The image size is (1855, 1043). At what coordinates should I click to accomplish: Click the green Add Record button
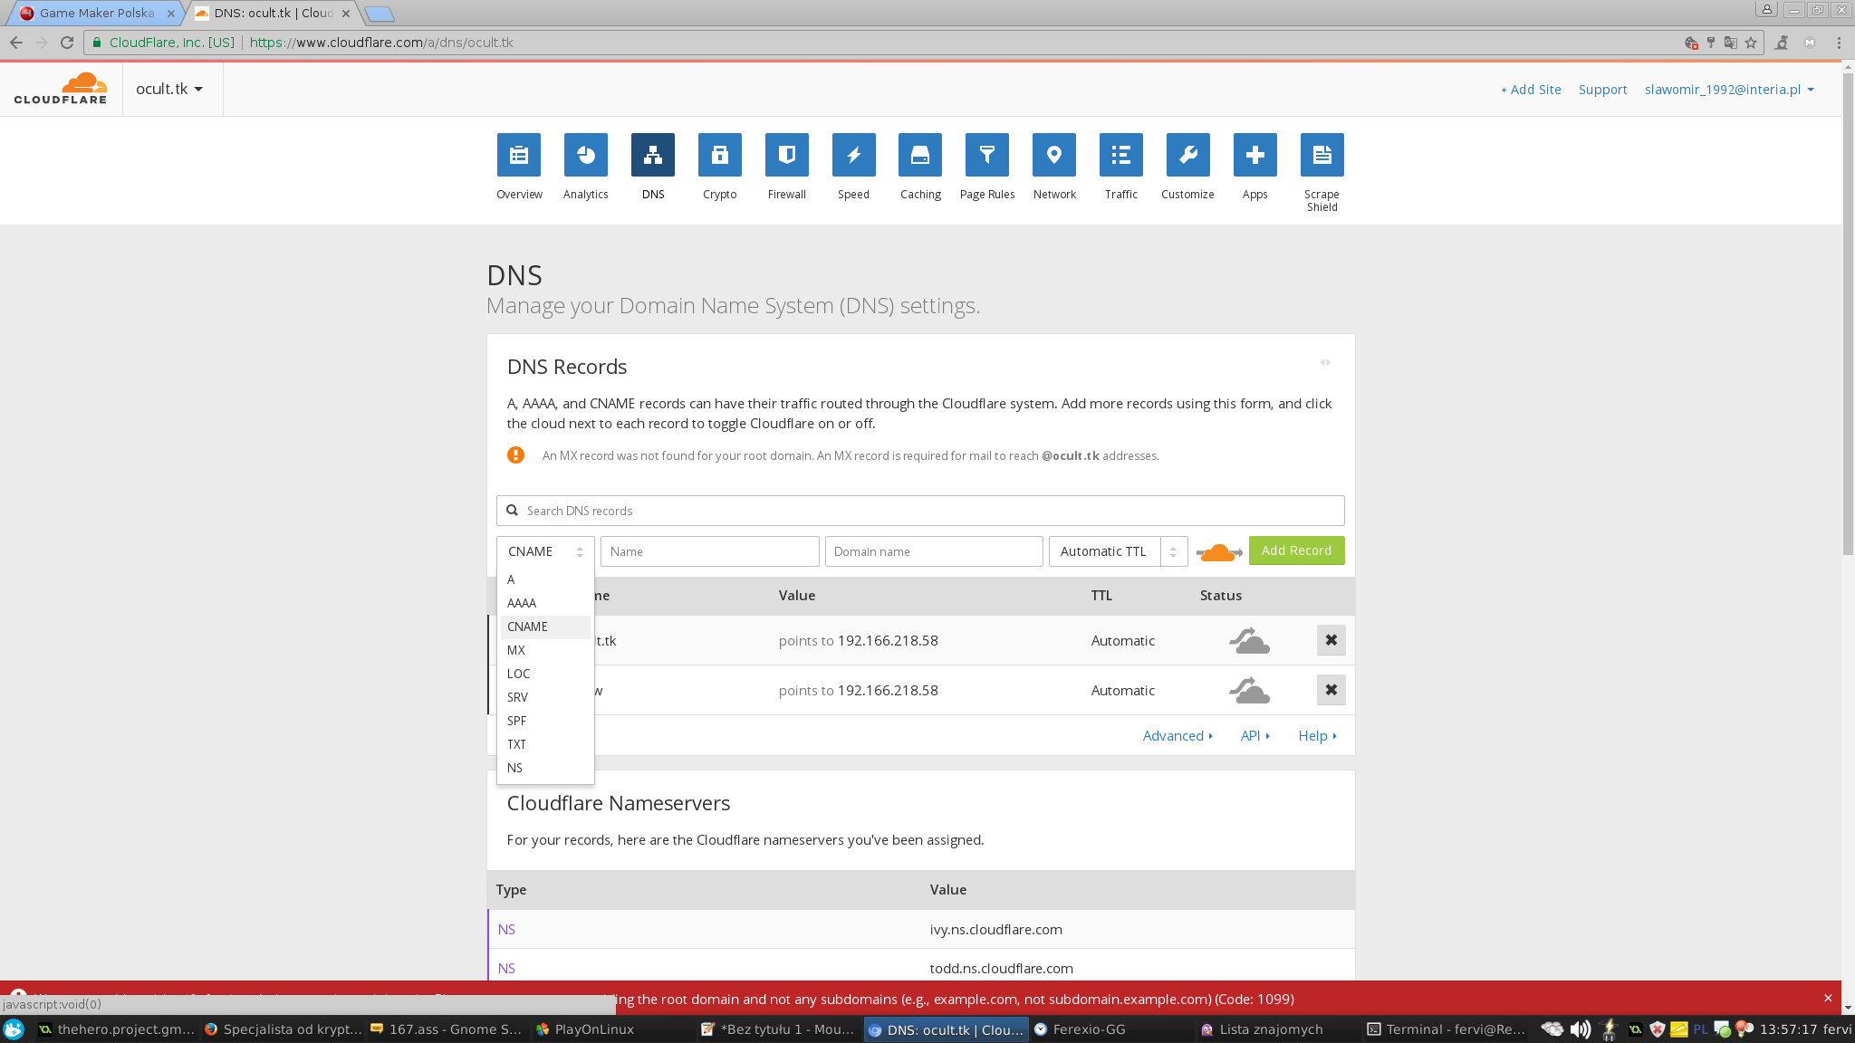point(1296,550)
